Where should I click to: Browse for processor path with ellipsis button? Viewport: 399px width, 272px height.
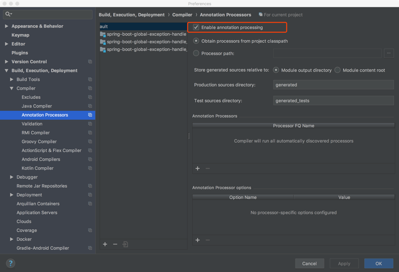(x=388, y=54)
